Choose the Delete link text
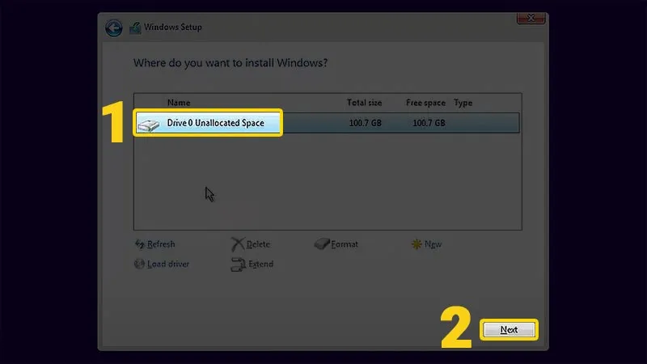 258,244
